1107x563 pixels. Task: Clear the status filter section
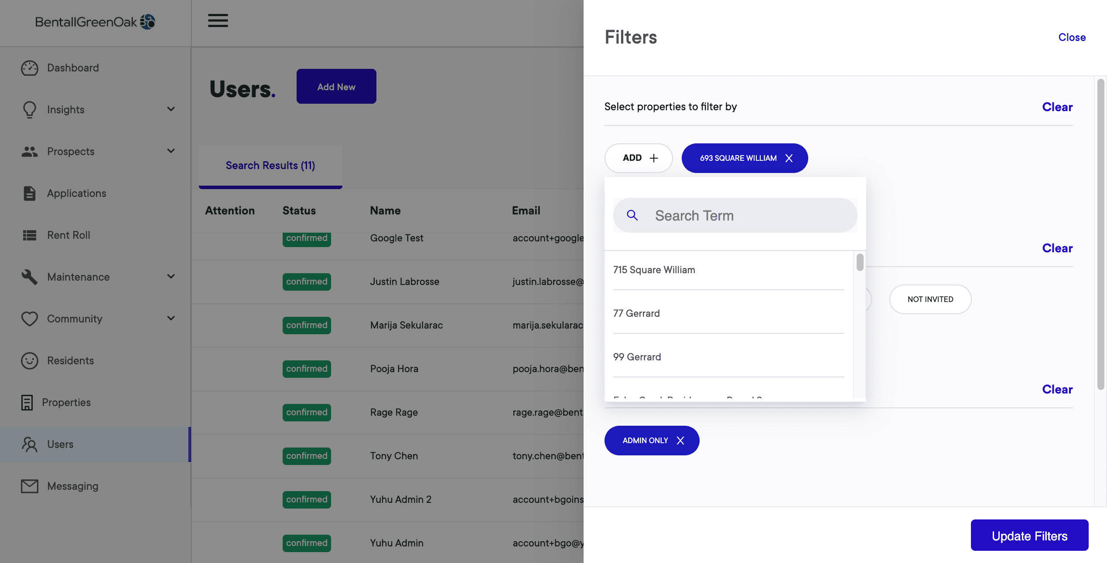click(x=1057, y=248)
